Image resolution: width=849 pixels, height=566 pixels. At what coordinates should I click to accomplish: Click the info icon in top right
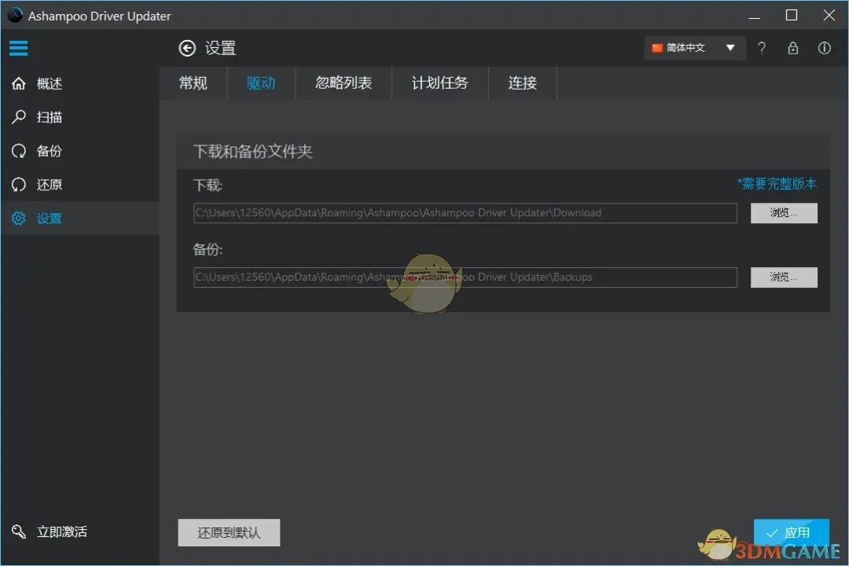pyautogui.click(x=824, y=48)
